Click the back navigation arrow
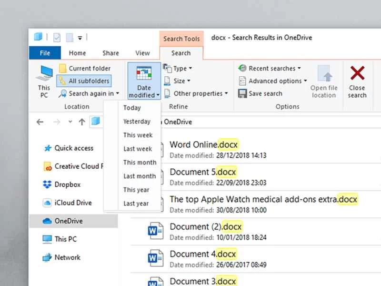Screen dimensions: 381x286 (x=40, y=122)
